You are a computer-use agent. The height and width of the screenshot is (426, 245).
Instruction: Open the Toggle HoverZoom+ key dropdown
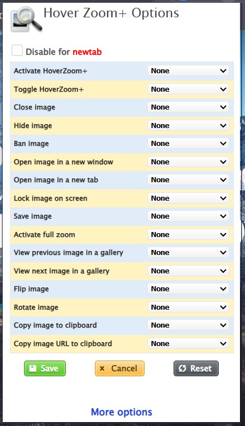pos(188,89)
